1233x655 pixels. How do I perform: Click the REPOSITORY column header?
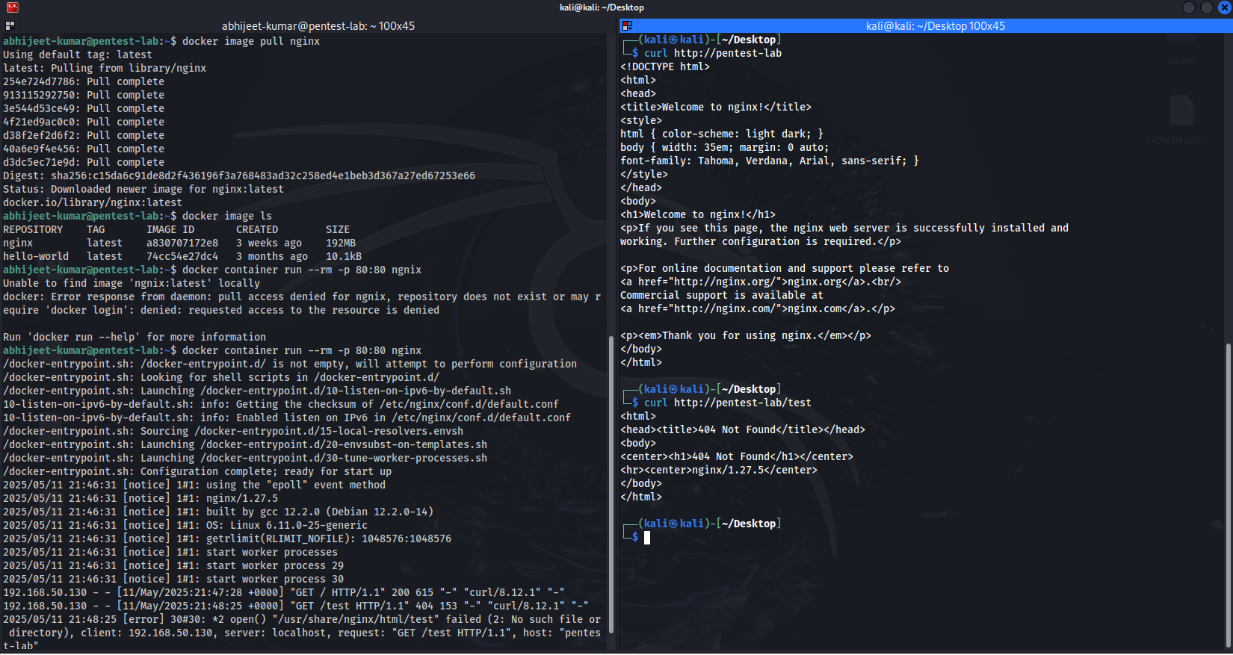point(33,229)
